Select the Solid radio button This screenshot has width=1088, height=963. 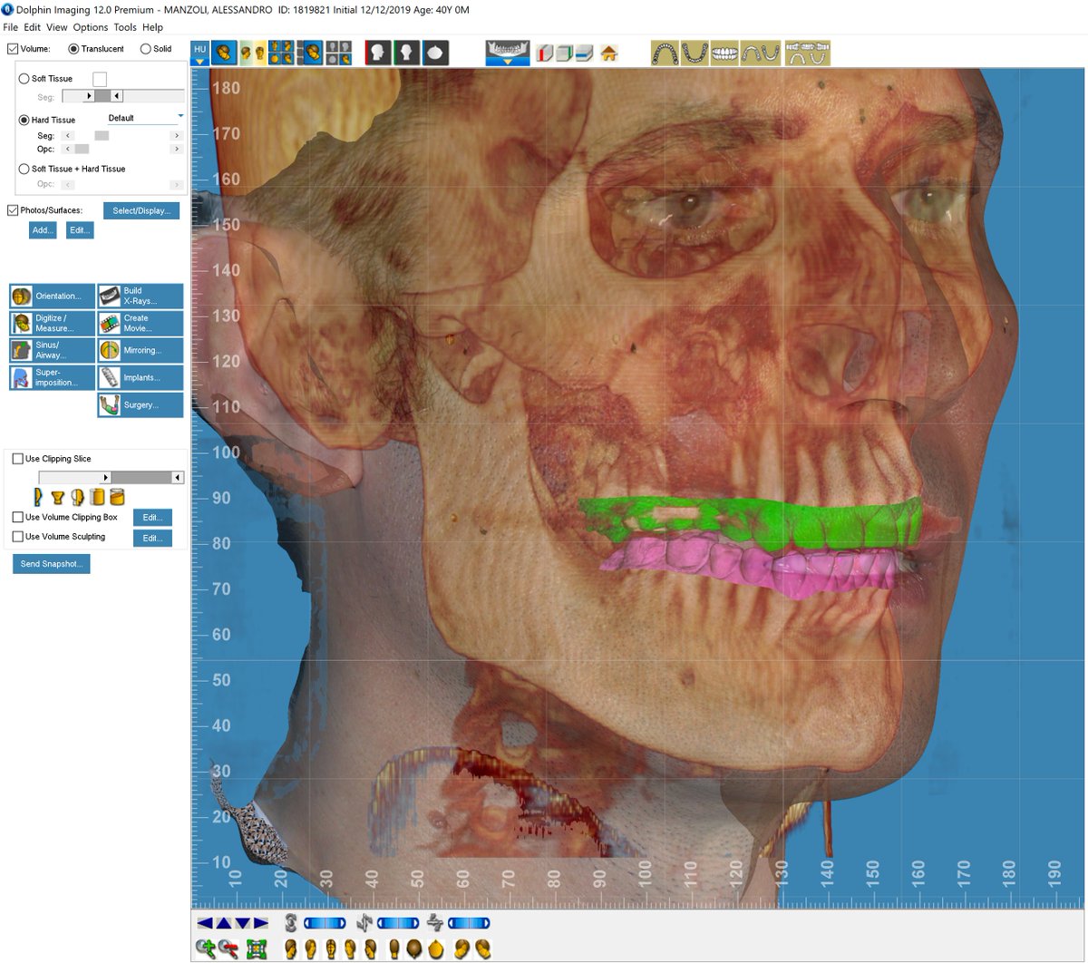tap(145, 49)
